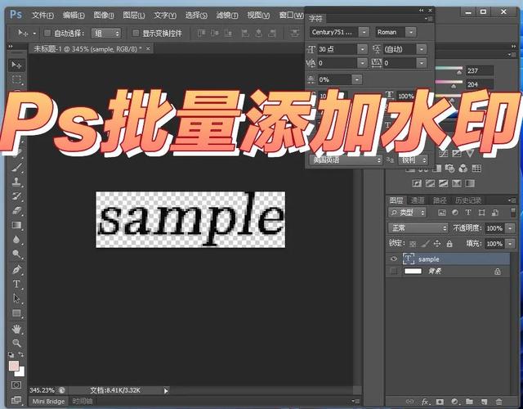Open the 文件 menu
This screenshot has height=409, width=523.
(42, 16)
